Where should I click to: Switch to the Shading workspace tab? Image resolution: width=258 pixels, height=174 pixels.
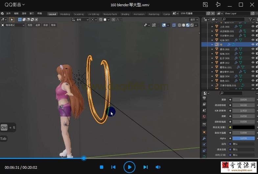tap(125, 14)
